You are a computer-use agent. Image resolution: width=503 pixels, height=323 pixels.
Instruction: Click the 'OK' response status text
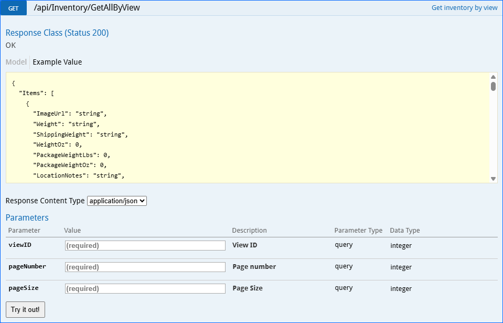[x=10, y=45]
